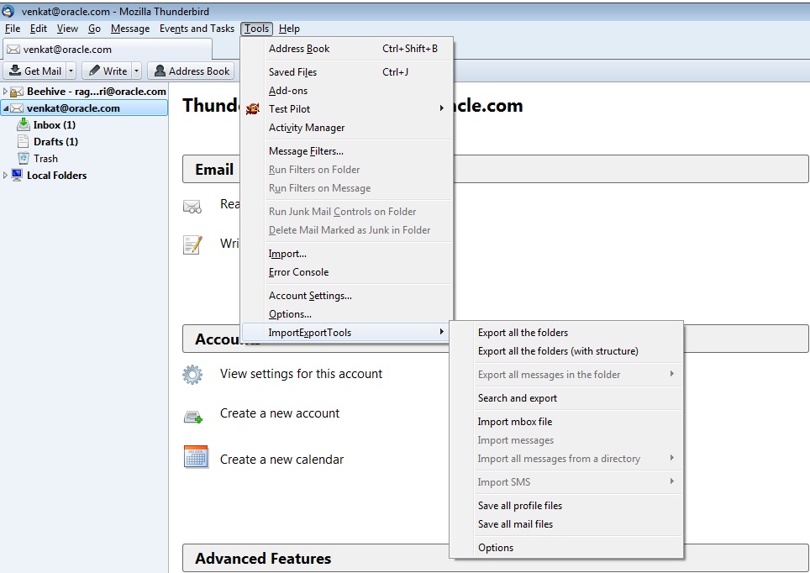Click the Write button
Screen dimensions: 810x573
pos(108,71)
